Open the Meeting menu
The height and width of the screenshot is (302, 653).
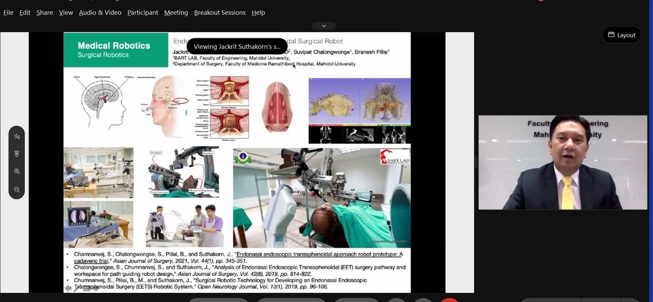click(176, 13)
